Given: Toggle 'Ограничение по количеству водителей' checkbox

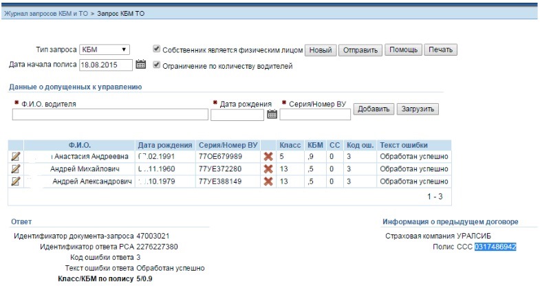Looking at the screenshot, I should click(x=156, y=65).
